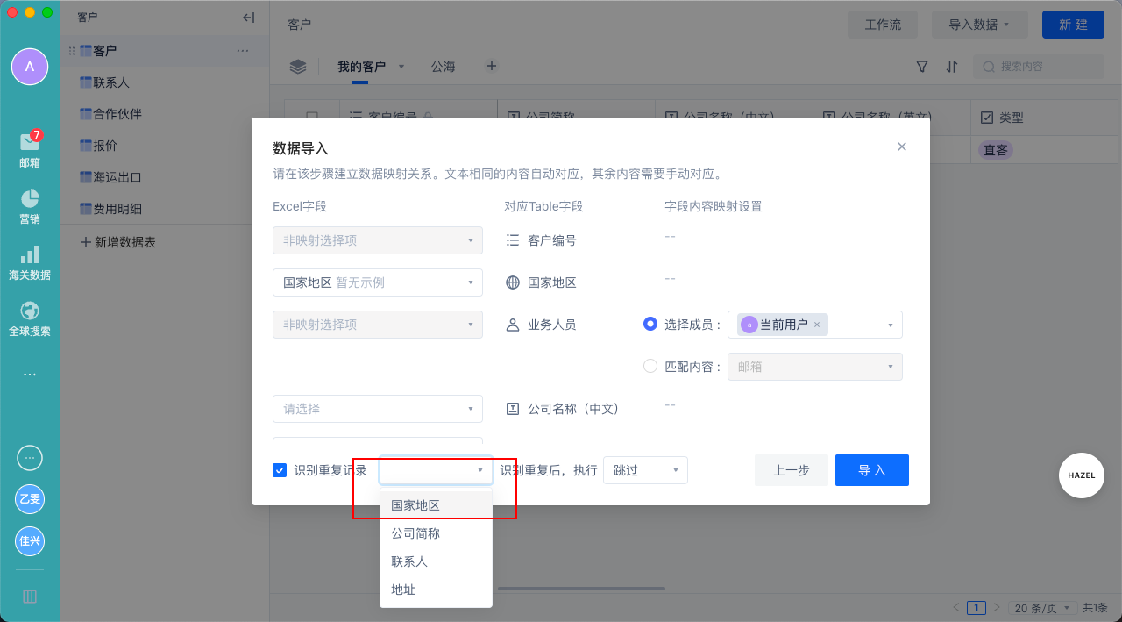This screenshot has height=622, width=1122.
Task: Click the HAZEL floating button
Action: (1082, 475)
